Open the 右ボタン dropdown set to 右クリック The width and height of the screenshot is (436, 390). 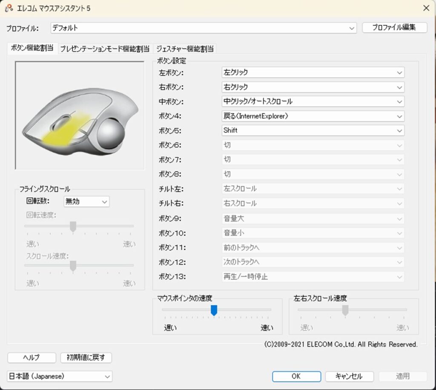313,87
